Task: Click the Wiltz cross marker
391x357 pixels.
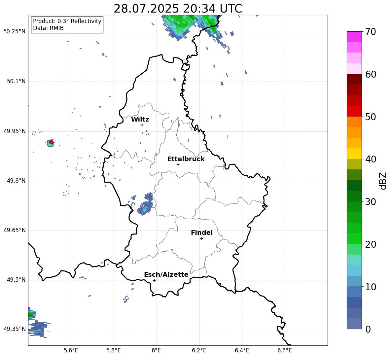Action: pos(142,125)
